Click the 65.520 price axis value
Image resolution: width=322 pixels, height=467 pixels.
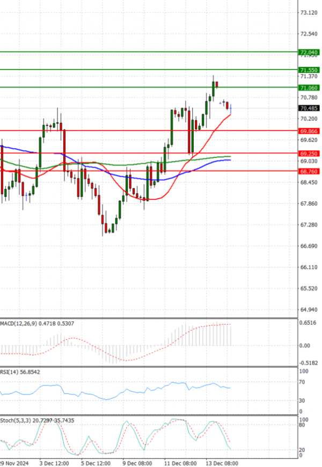(309, 289)
